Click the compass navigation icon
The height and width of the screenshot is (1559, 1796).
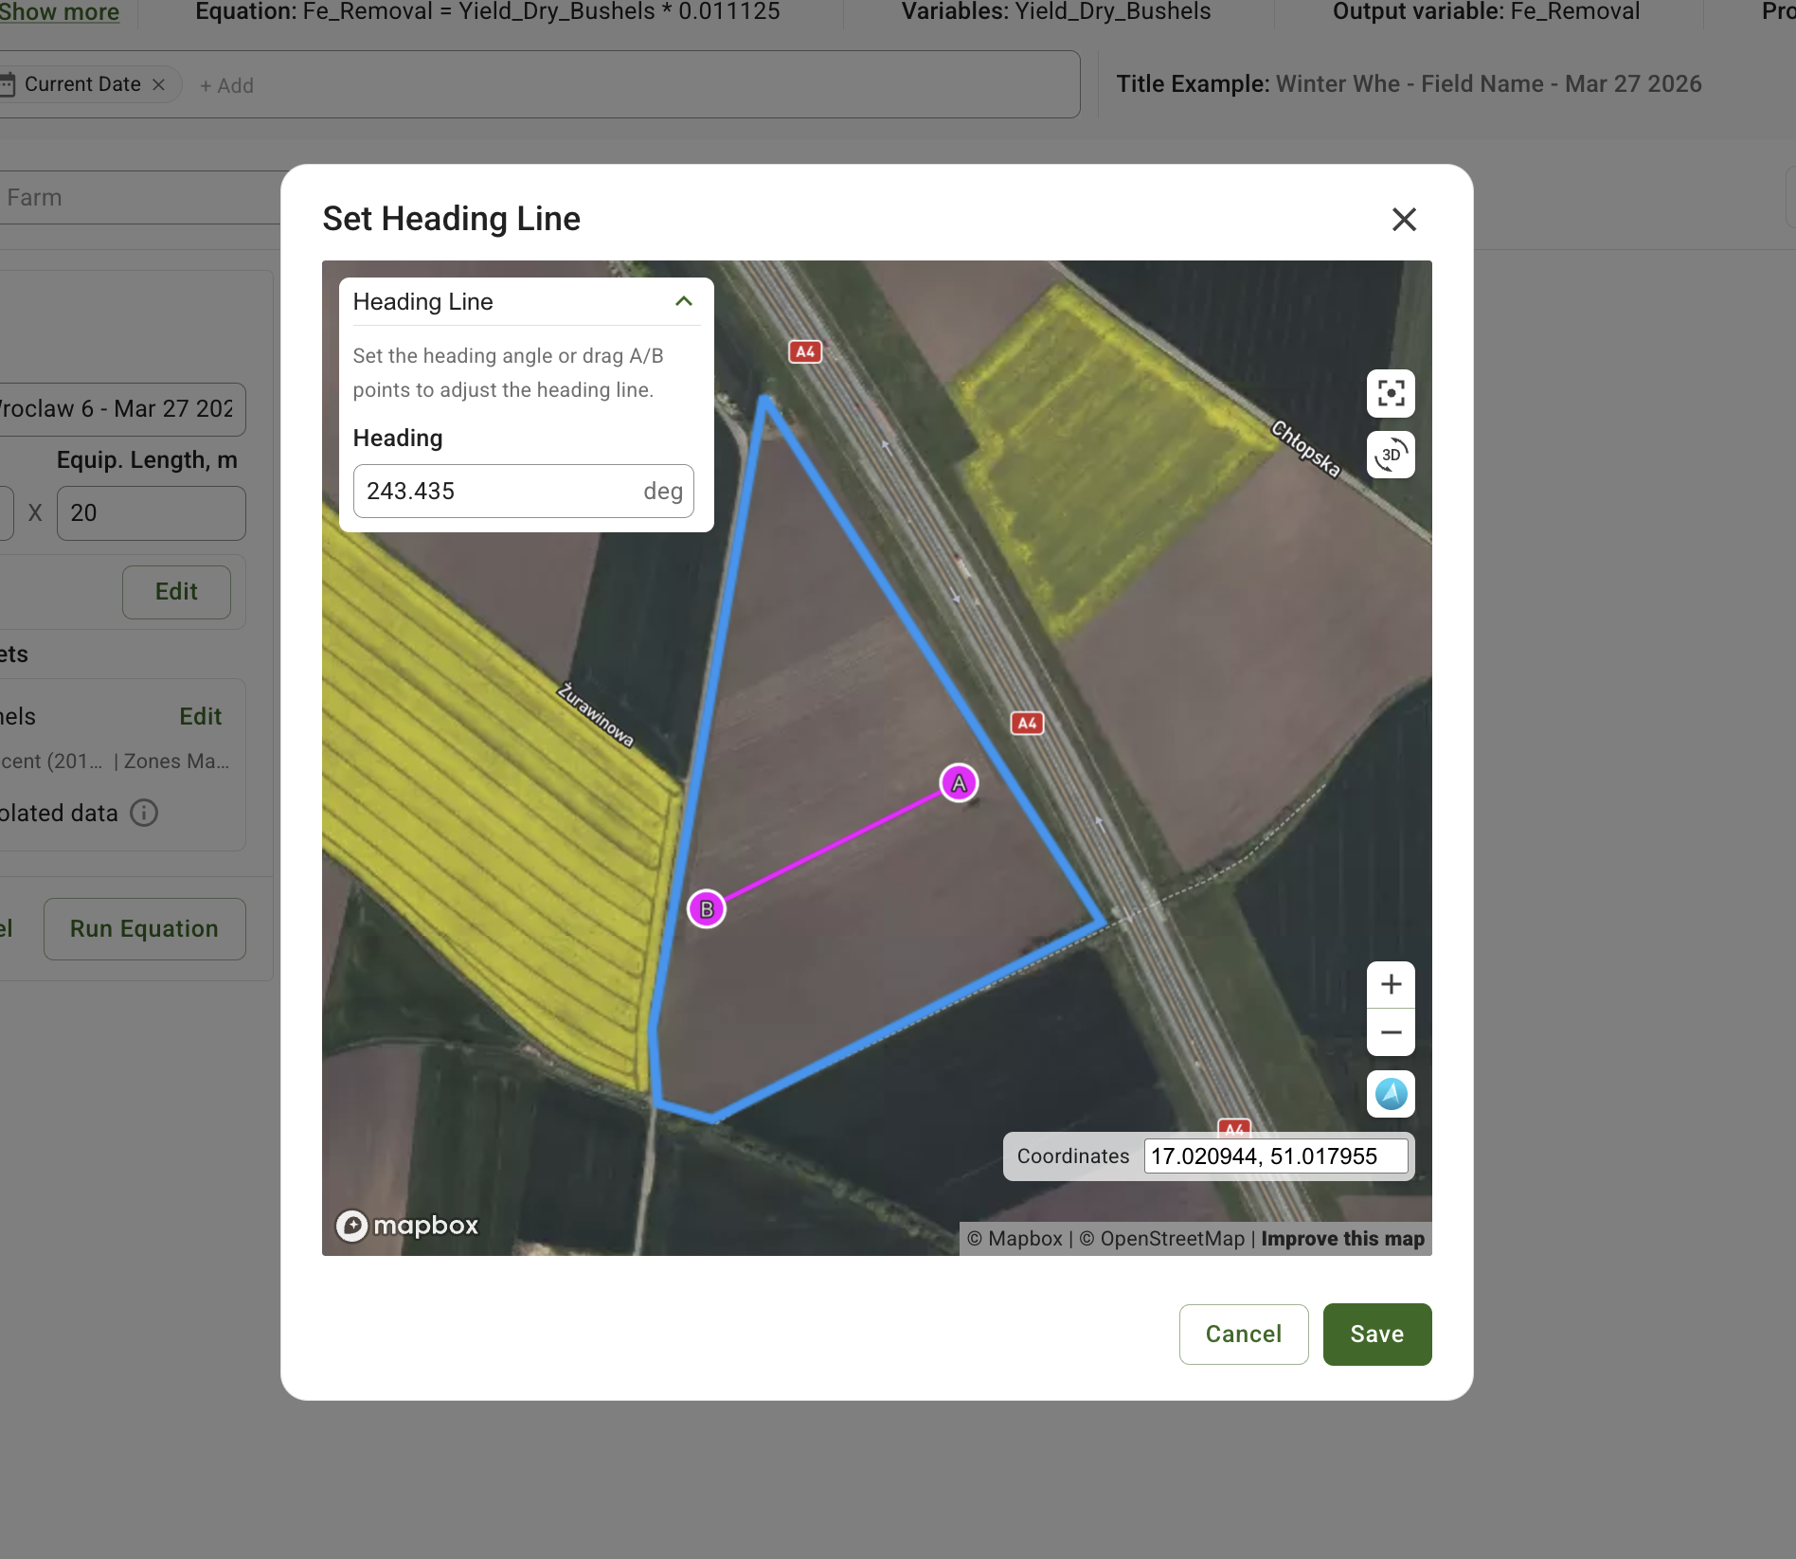pos(1390,1094)
